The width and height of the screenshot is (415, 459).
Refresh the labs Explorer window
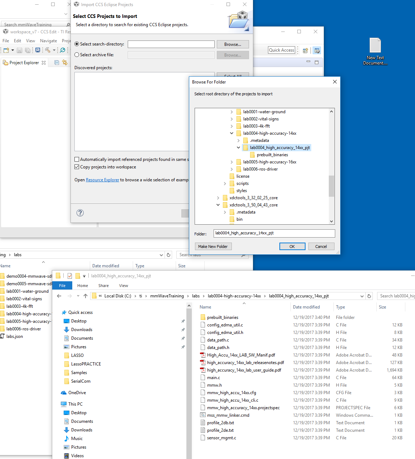coord(169,255)
